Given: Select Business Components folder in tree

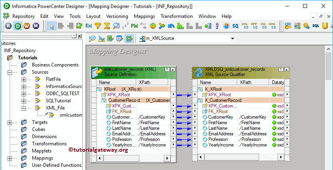Looking at the screenshot, I should pyautogui.click(x=55, y=65).
